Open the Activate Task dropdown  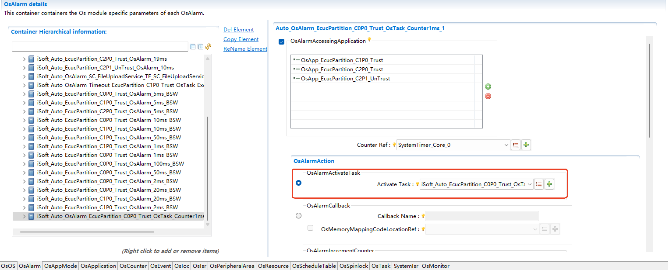click(x=530, y=184)
